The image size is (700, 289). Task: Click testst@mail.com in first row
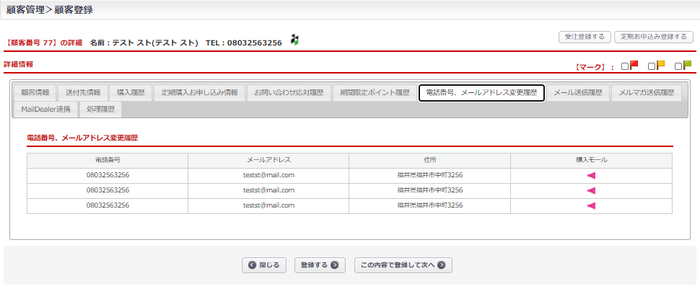pos(268,175)
